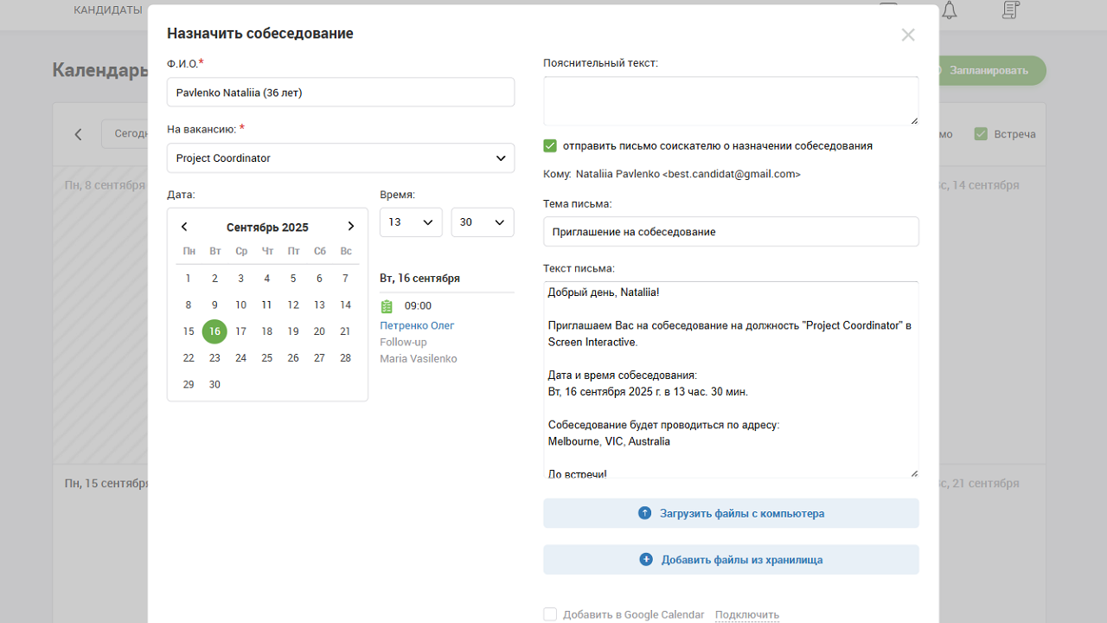
Task: Open the hours dropdown showing 13
Action: [411, 222]
